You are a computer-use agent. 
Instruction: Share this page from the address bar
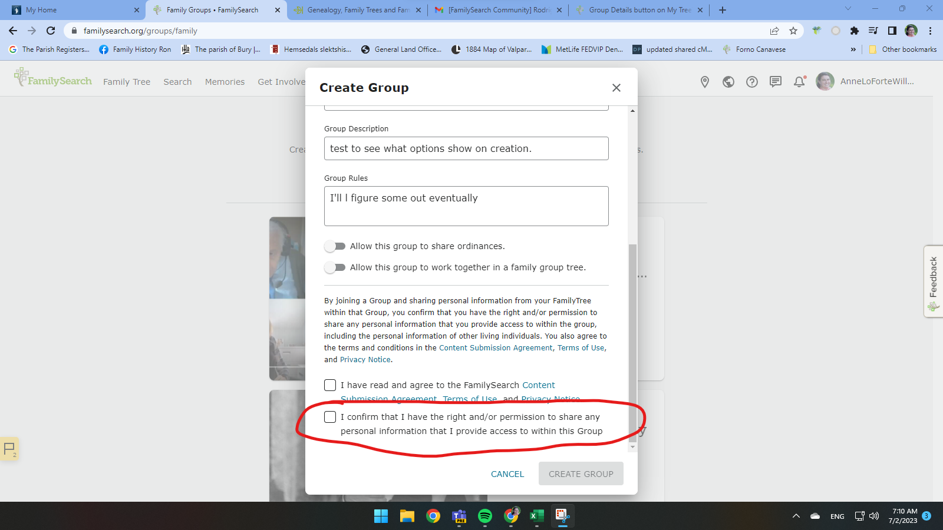(x=774, y=31)
